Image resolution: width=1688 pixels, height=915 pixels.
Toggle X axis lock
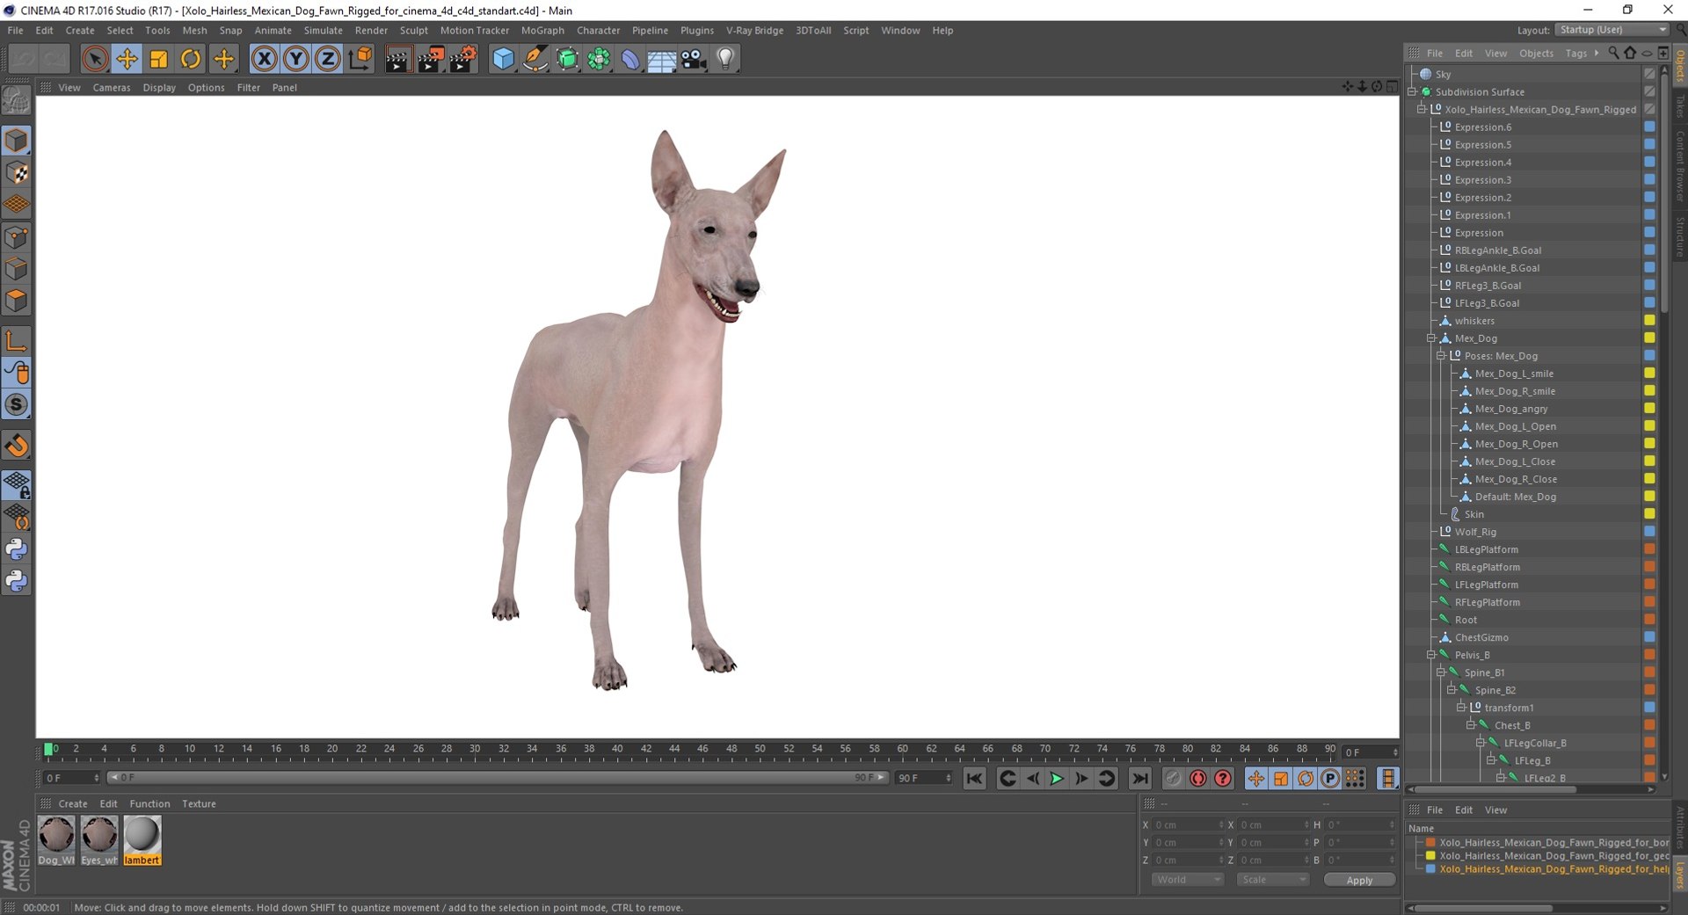pyautogui.click(x=264, y=59)
